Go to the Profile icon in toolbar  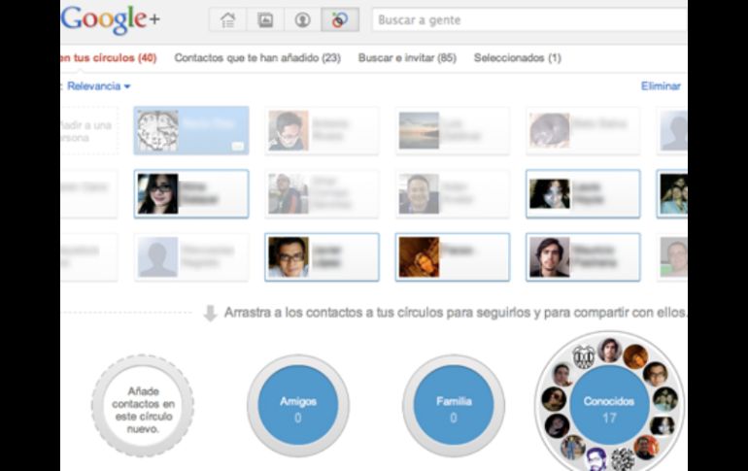[302, 19]
